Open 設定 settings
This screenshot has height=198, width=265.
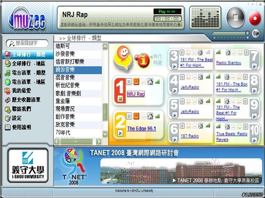[x=13, y=118]
